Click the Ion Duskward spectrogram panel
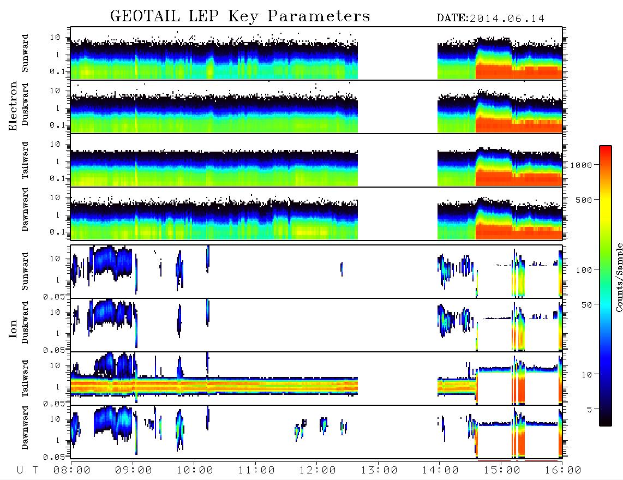This screenshot has width=623, height=480. 316,325
